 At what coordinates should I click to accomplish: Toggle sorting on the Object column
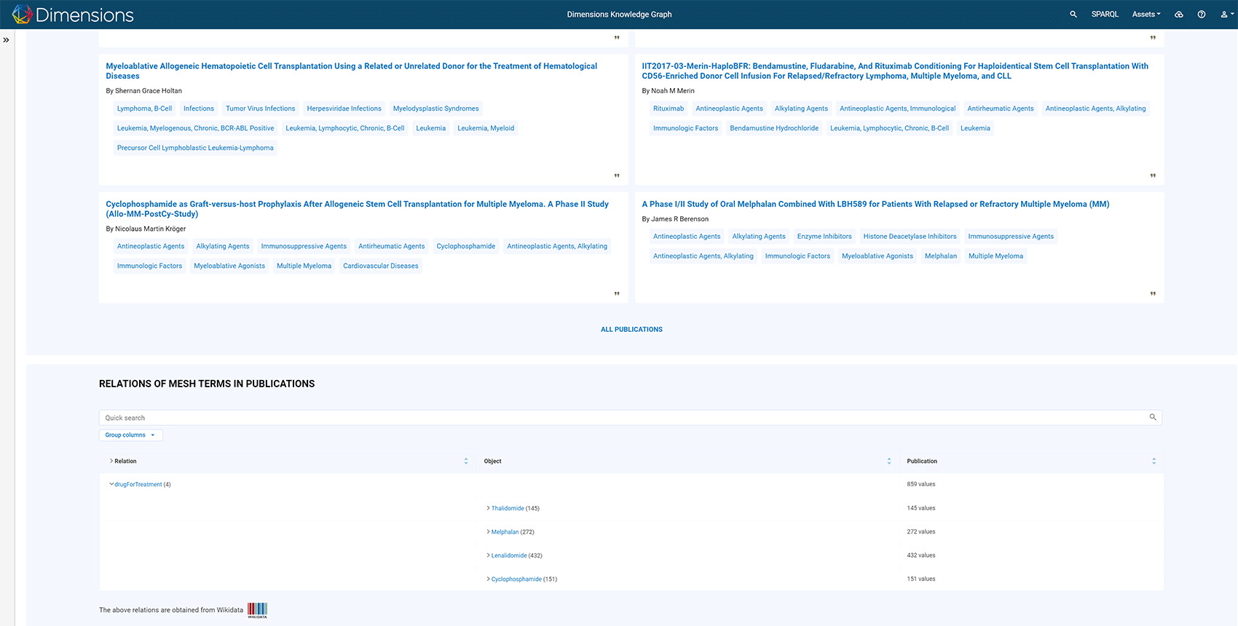pos(889,461)
